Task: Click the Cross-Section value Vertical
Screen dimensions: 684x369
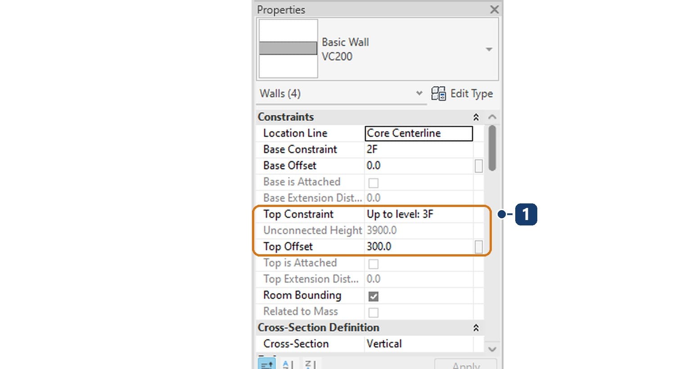Action: (418, 344)
